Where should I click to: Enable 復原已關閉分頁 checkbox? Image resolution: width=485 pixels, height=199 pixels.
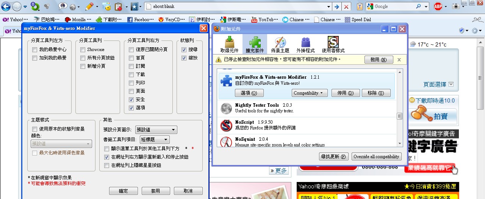pyautogui.click(x=131, y=50)
